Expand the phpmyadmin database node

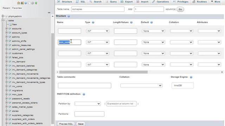point(3,16)
